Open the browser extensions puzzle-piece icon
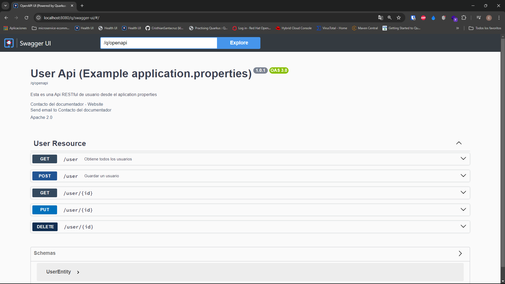This screenshot has width=505, height=284. [464, 18]
